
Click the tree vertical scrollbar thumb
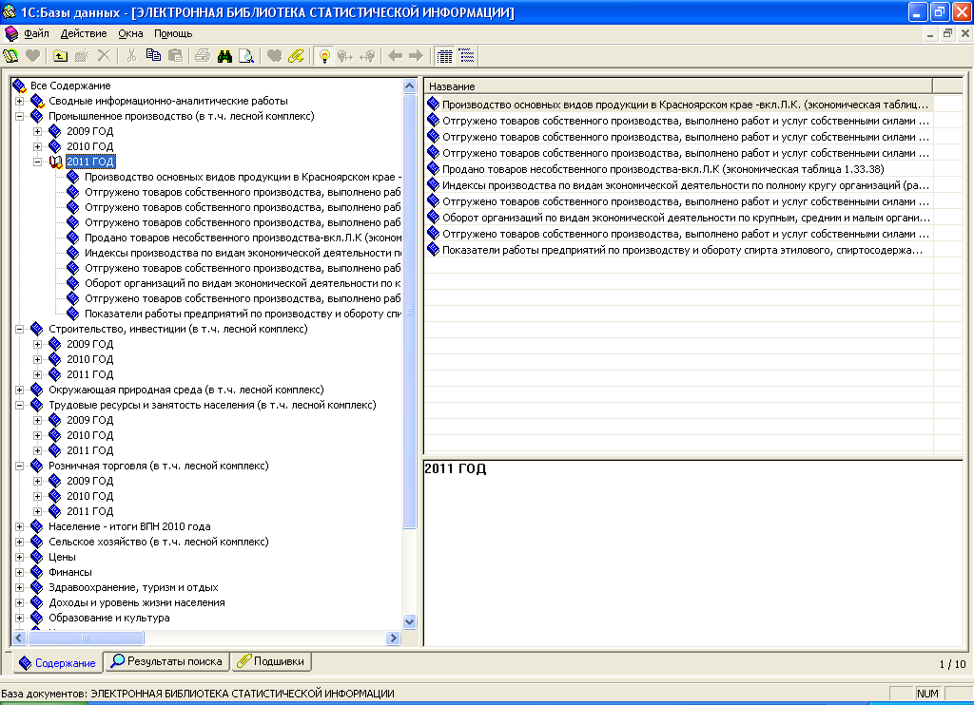click(x=409, y=311)
